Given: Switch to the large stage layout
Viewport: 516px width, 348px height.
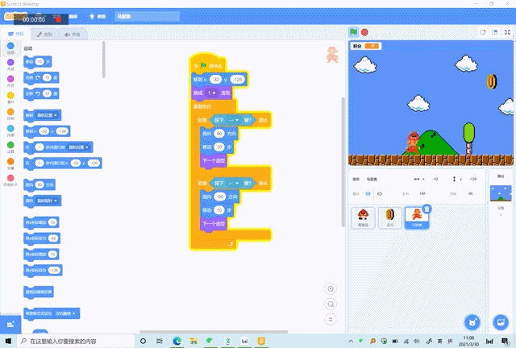Looking at the screenshot, I should coord(494,32).
